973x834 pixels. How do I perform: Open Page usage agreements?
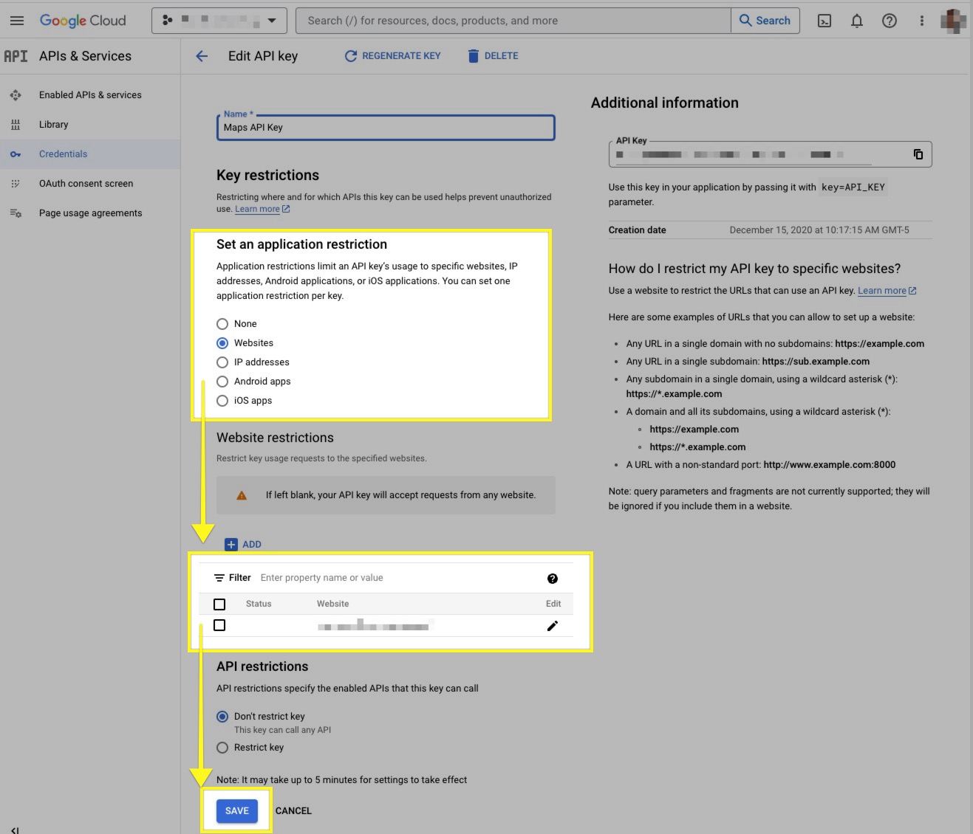90,213
